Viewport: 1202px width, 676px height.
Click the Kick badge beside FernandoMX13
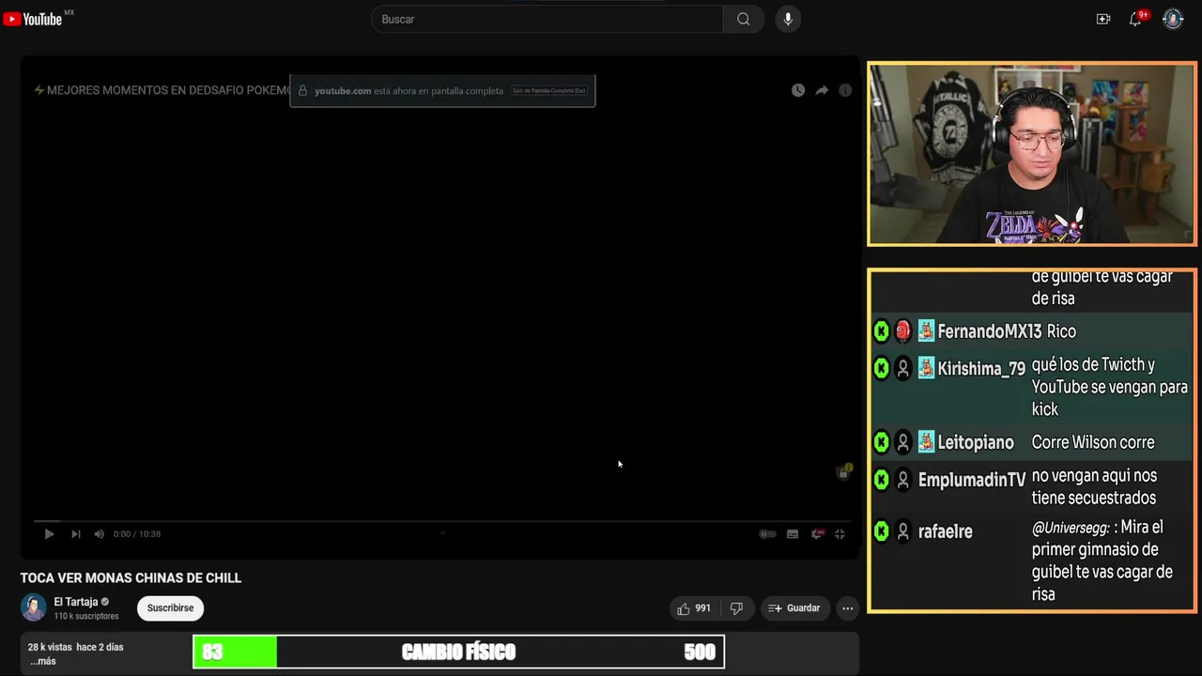tap(881, 331)
